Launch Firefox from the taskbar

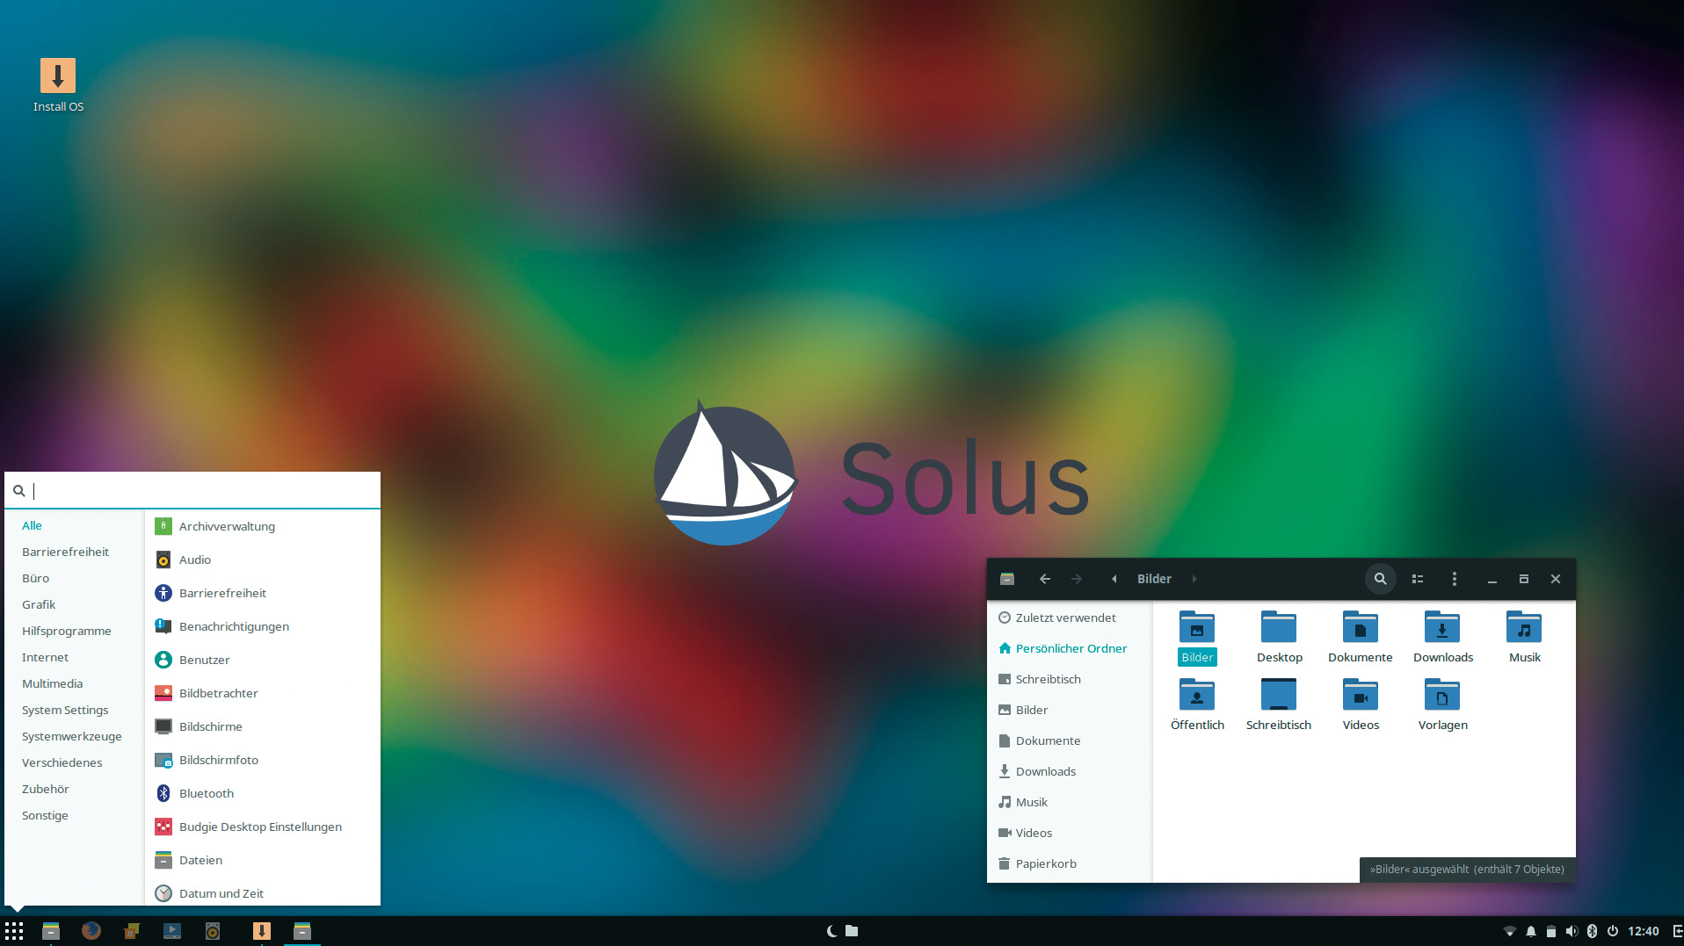click(91, 931)
